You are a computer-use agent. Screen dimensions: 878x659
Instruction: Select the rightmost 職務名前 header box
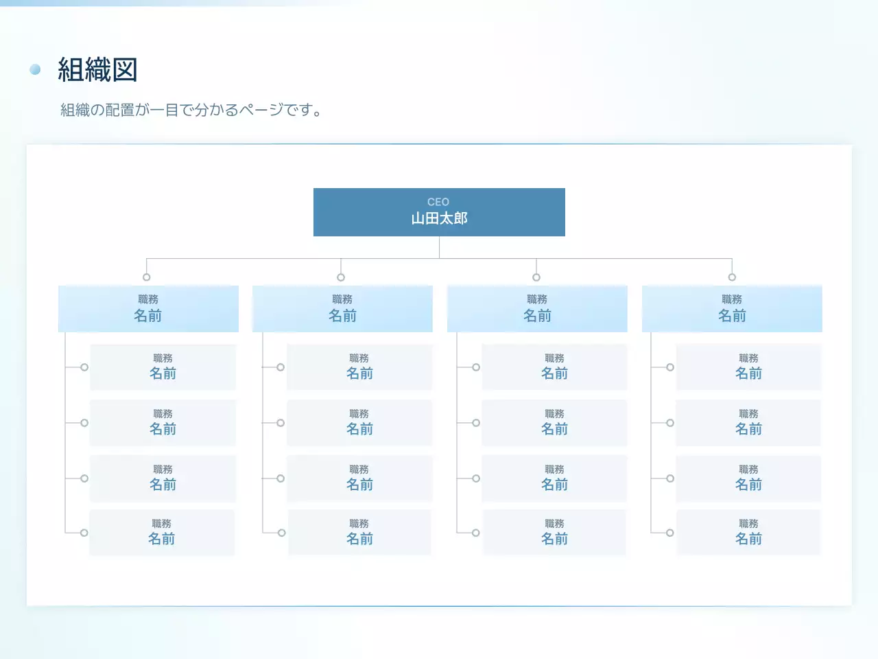pos(731,309)
